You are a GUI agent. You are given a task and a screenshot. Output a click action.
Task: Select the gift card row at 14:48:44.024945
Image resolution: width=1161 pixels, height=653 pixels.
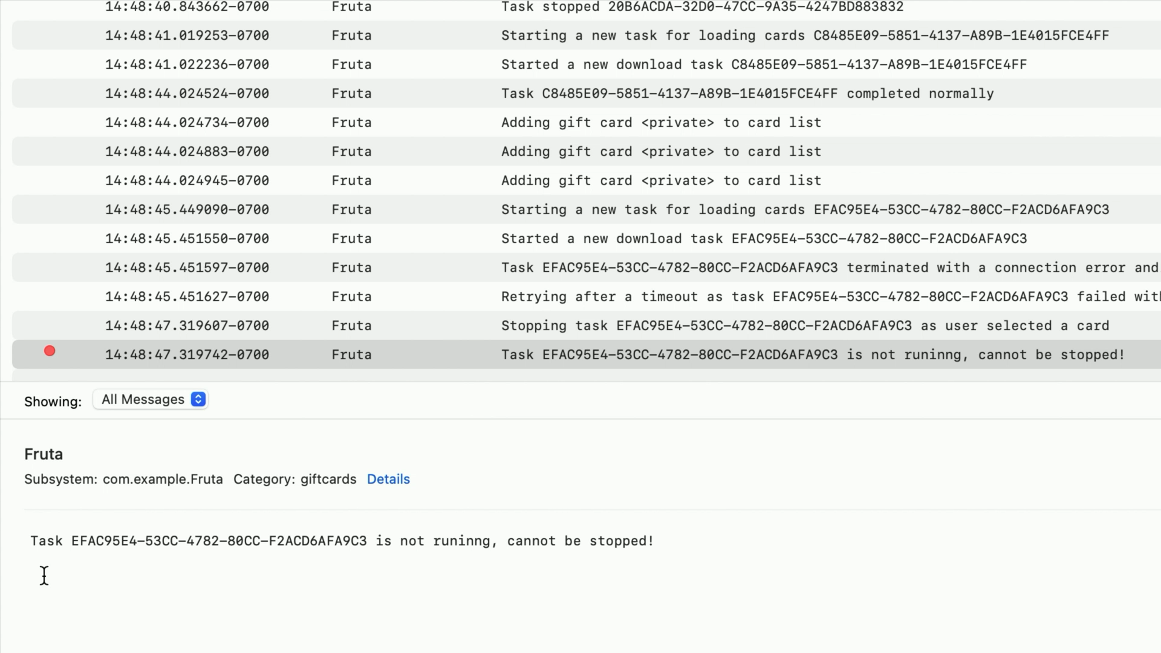(587, 180)
